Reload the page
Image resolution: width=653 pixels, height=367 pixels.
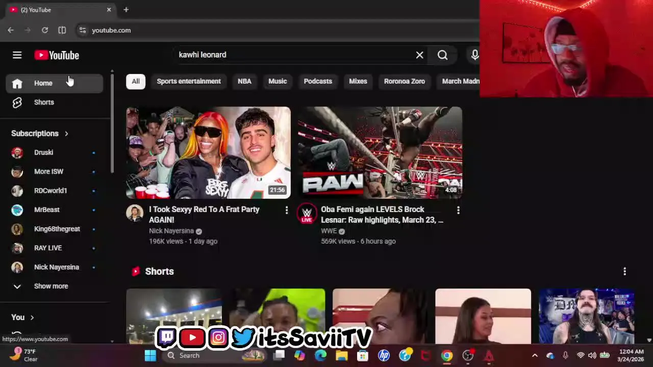pyautogui.click(x=45, y=31)
